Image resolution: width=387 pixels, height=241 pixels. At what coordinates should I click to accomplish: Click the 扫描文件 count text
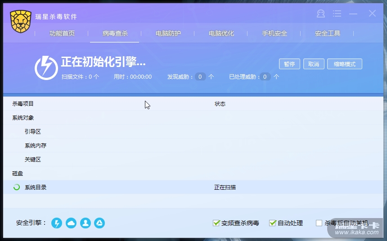pyautogui.click(x=80, y=77)
